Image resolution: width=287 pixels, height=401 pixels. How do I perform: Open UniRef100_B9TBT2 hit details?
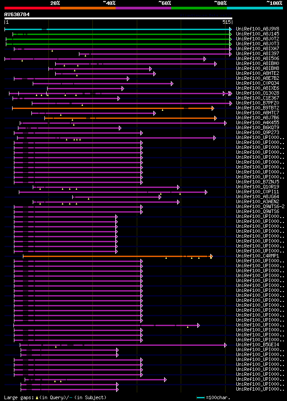pos(257,108)
